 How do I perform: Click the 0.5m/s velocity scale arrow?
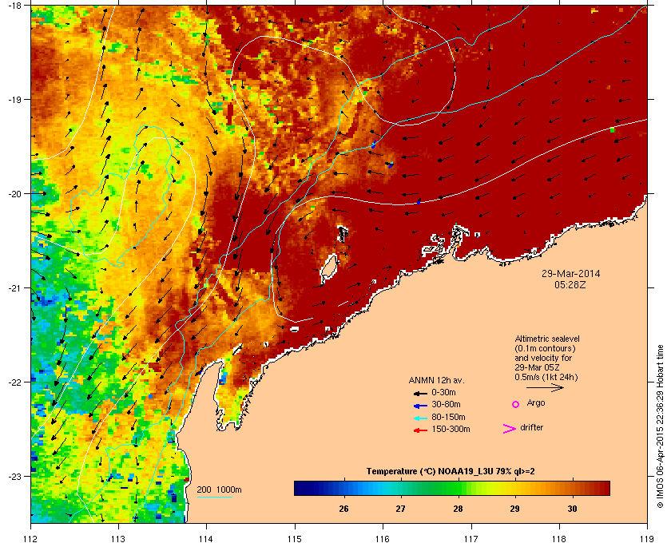(545, 388)
